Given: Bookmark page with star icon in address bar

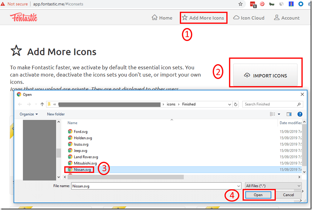Looking at the screenshot, I should tap(240, 4).
